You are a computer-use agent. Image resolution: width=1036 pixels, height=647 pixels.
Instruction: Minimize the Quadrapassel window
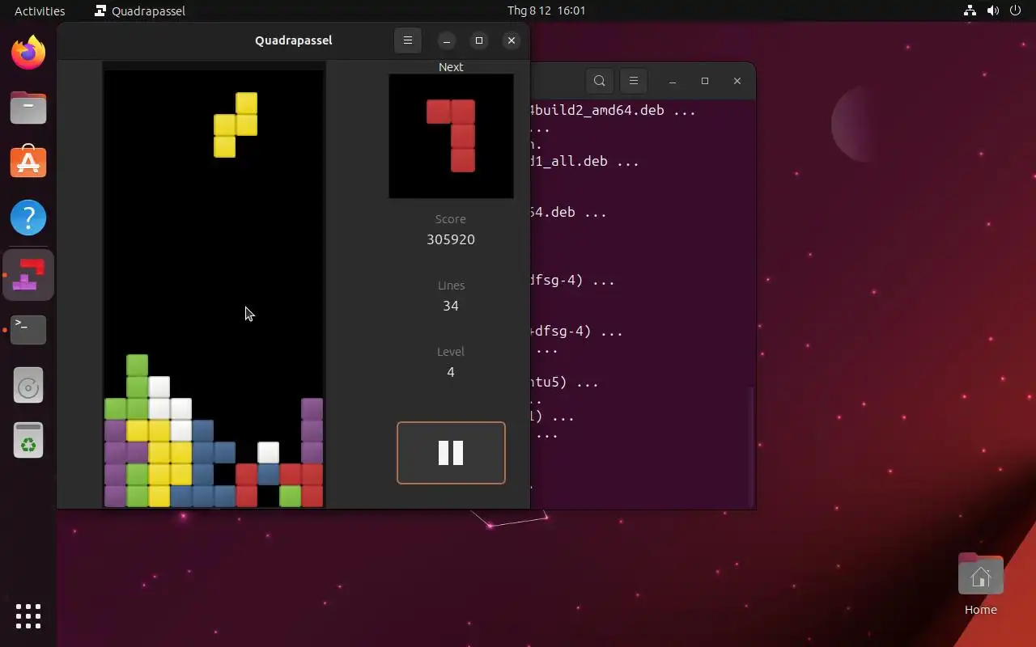447,40
